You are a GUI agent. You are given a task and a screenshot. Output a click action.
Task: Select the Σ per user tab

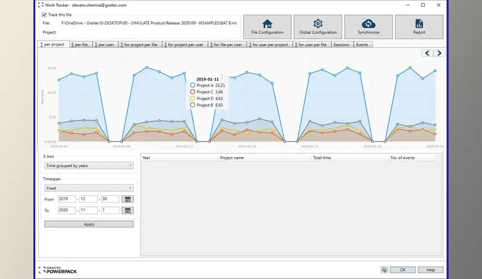point(104,44)
